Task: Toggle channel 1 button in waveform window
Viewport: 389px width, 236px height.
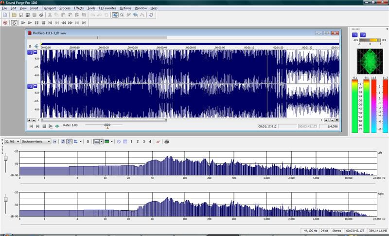Action: pyautogui.click(x=30, y=52)
